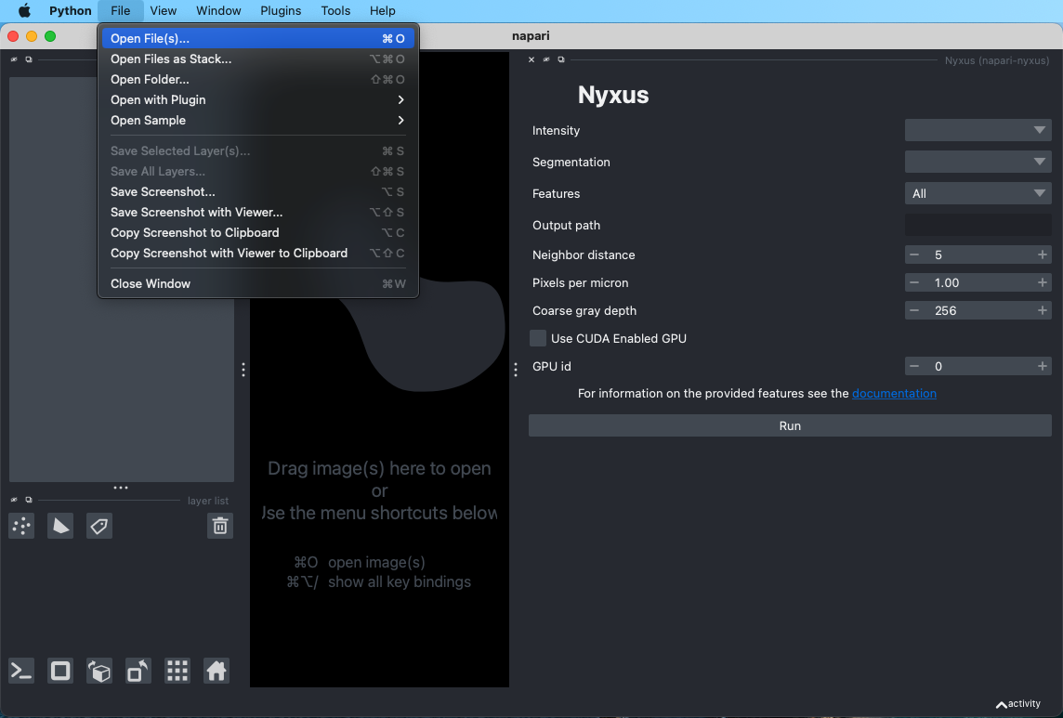Hide the Nyxus dock panel icon
1063x718 pixels.
click(546, 59)
